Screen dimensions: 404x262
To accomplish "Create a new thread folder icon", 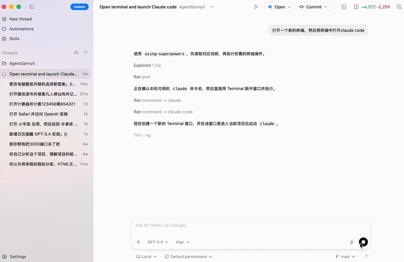I will pyautogui.click(x=76, y=53).
